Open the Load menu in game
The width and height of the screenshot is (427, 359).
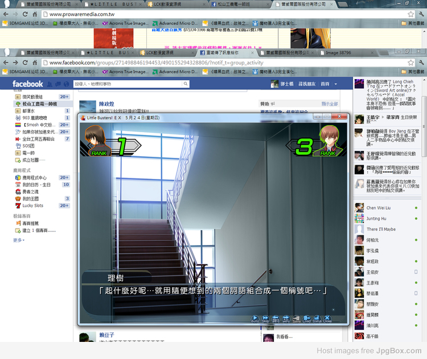[306, 319]
